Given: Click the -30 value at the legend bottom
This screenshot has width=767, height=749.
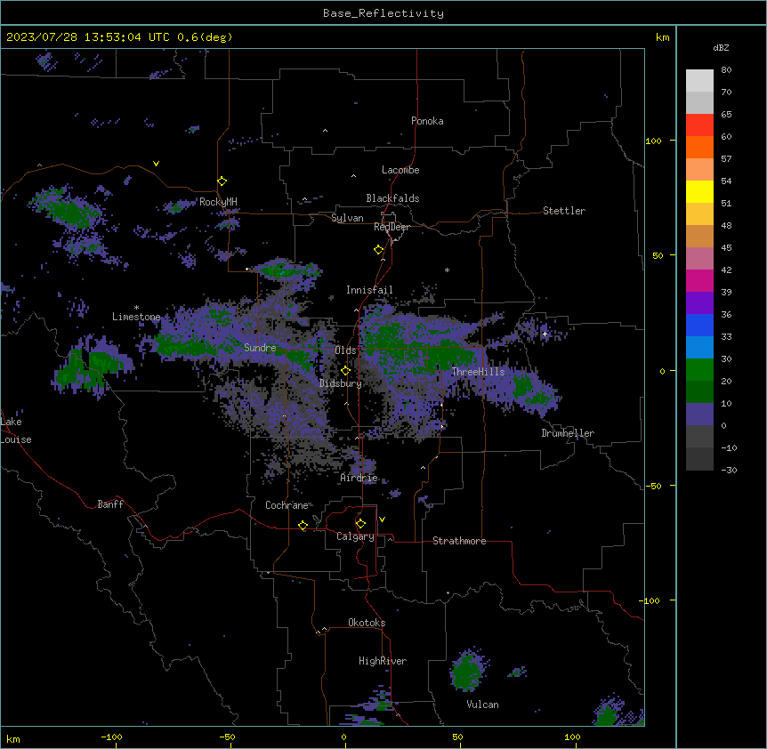Looking at the screenshot, I should pos(729,470).
